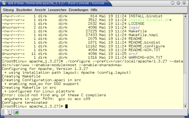Click the LICENSE file name
189x118 pixels.
[x=136, y=24]
